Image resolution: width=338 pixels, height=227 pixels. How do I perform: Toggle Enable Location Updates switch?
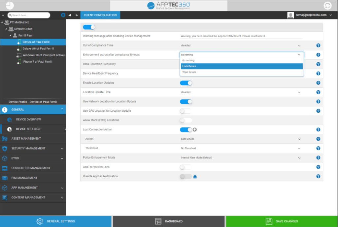(186, 83)
